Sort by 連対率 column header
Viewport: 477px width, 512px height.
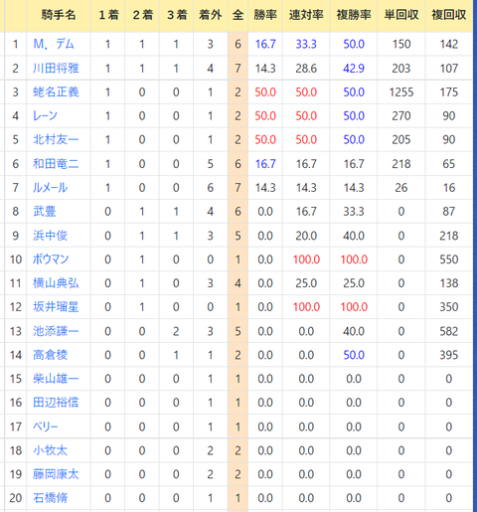pos(306,15)
